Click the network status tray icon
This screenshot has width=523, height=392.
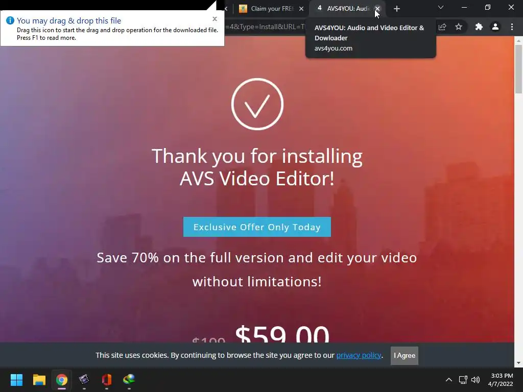pos(463,380)
